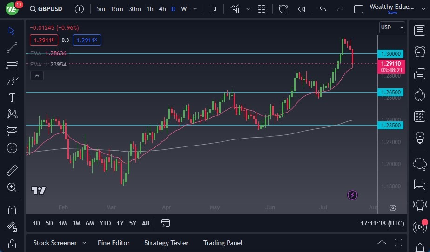Expand the Stock Screener dropdown arrow
The width and height of the screenshot is (430, 252).
(x=84, y=243)
